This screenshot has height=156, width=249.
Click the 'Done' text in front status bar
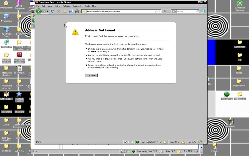(x=39, y=142)
